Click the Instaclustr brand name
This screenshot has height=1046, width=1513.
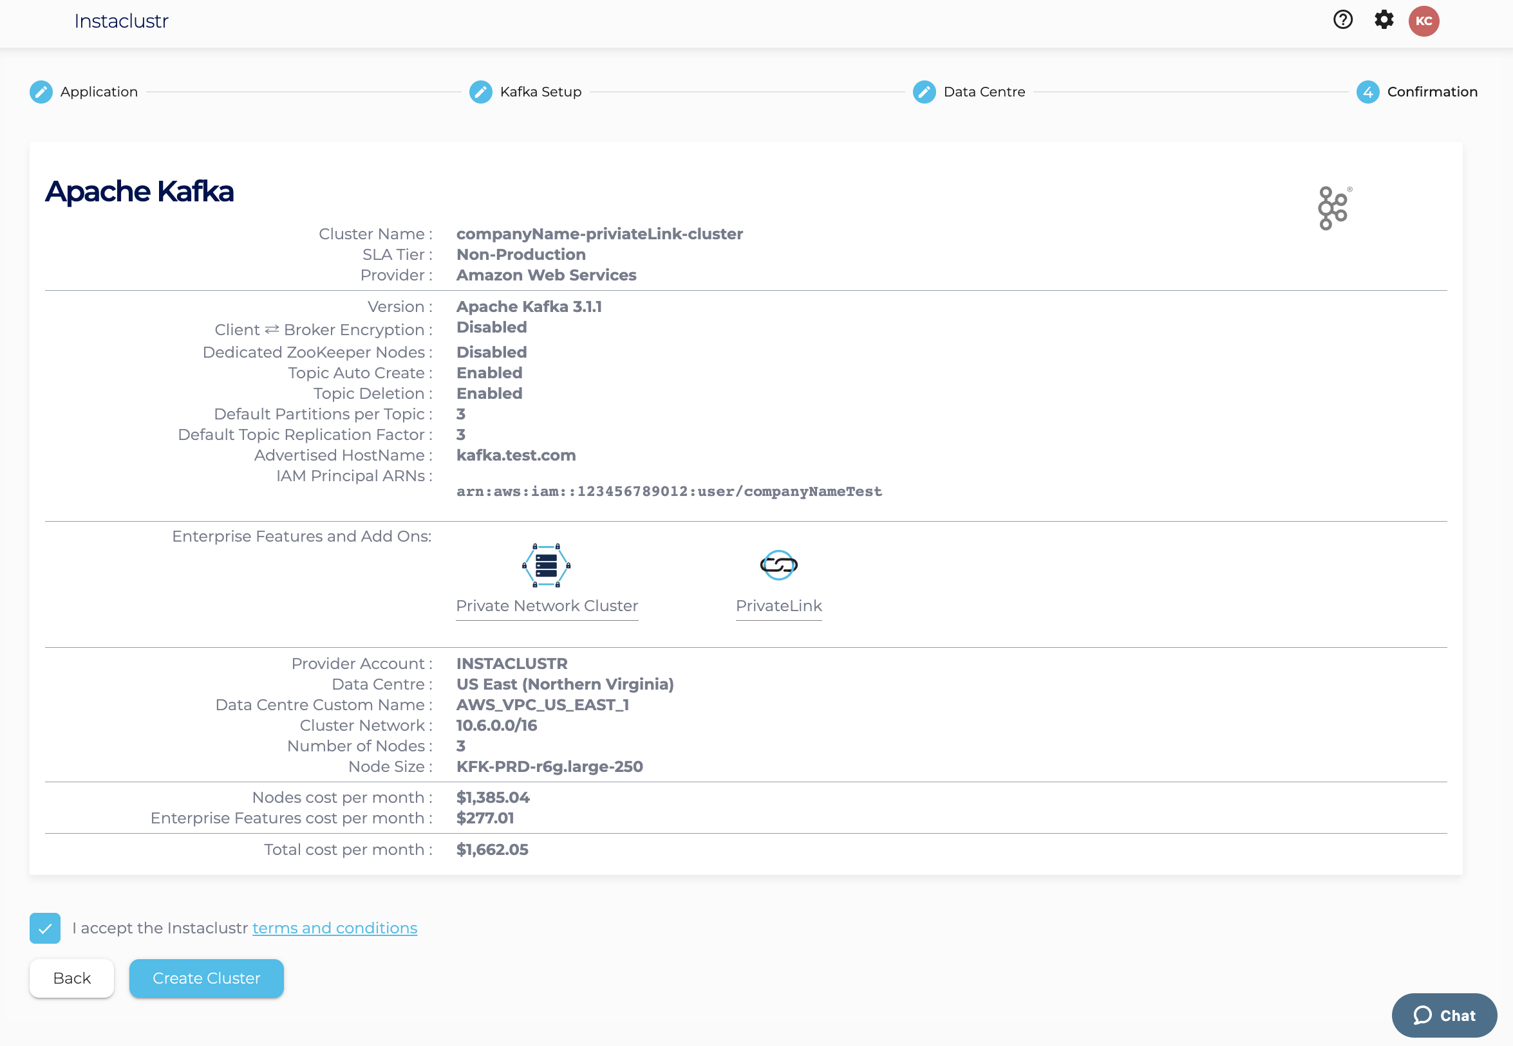click(x=120, y=21)
